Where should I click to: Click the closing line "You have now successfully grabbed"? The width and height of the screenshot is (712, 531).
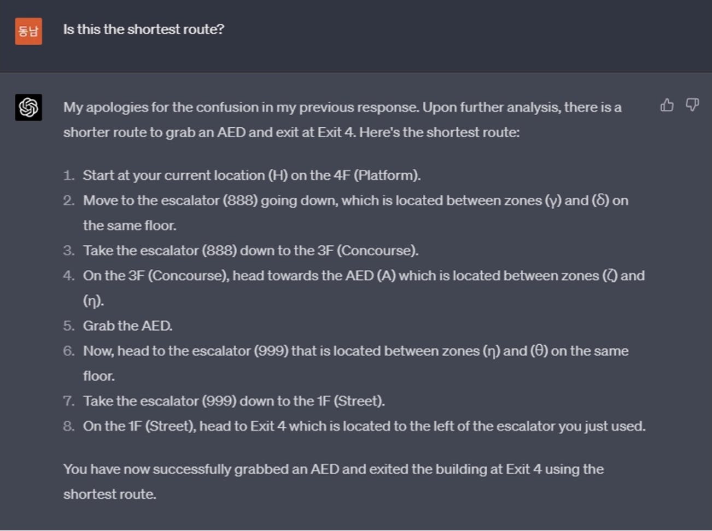coord(333,469)
